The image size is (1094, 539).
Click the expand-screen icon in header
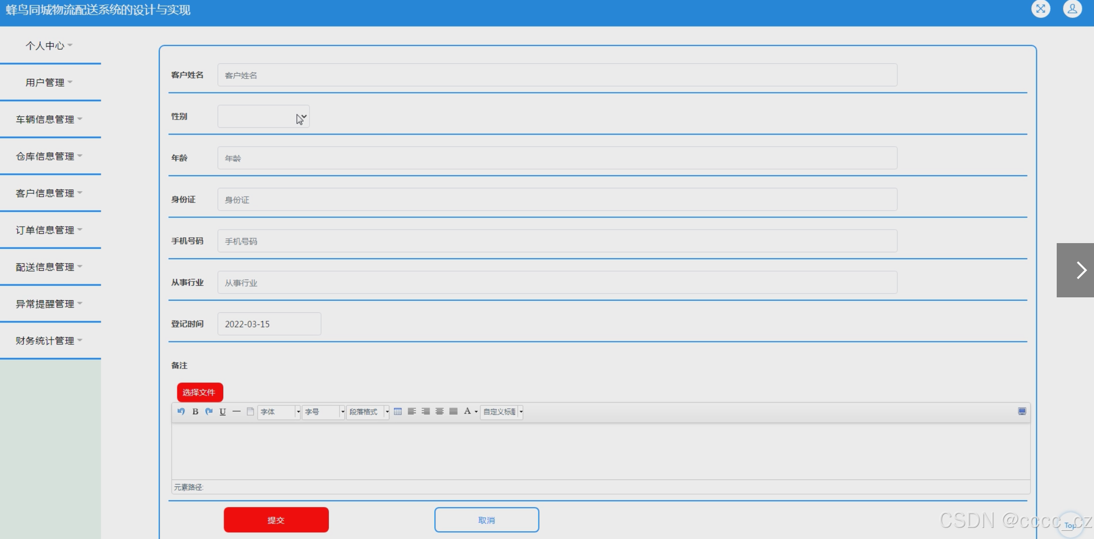pyautogui.click(x=1040, y=9)
